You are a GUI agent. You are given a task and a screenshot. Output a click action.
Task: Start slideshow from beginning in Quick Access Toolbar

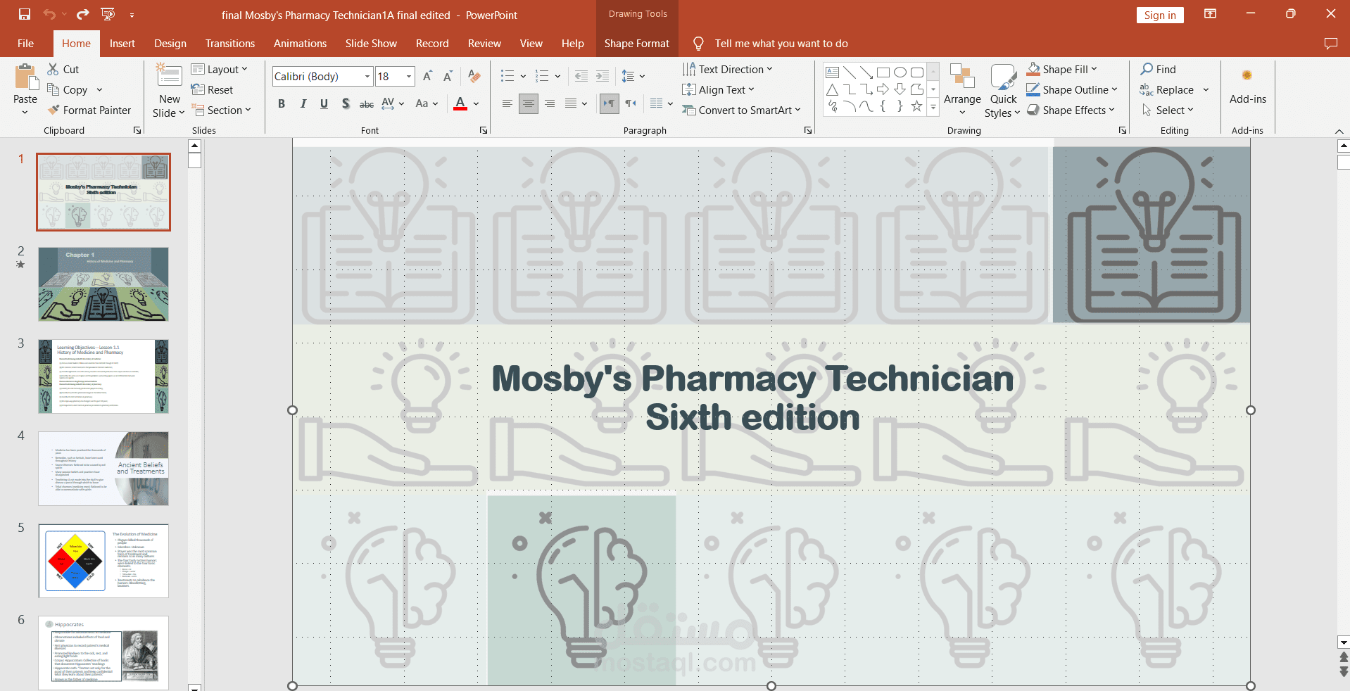coord(108,14)
